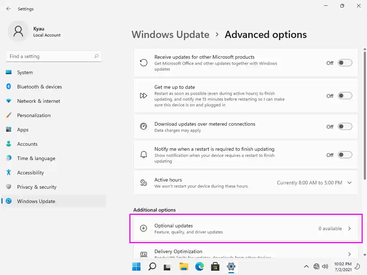Click the Find a setting search box
The width and height of the screenshot is (367, 275).
(x=50, y=56)
